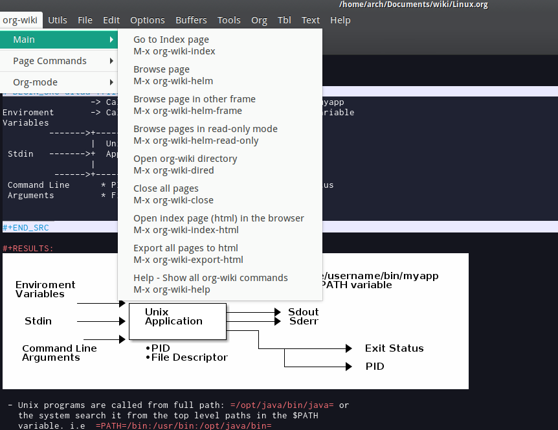Choose Export all pages to html
The height and width of the screenshot is (430, 558).
(220, 254)
